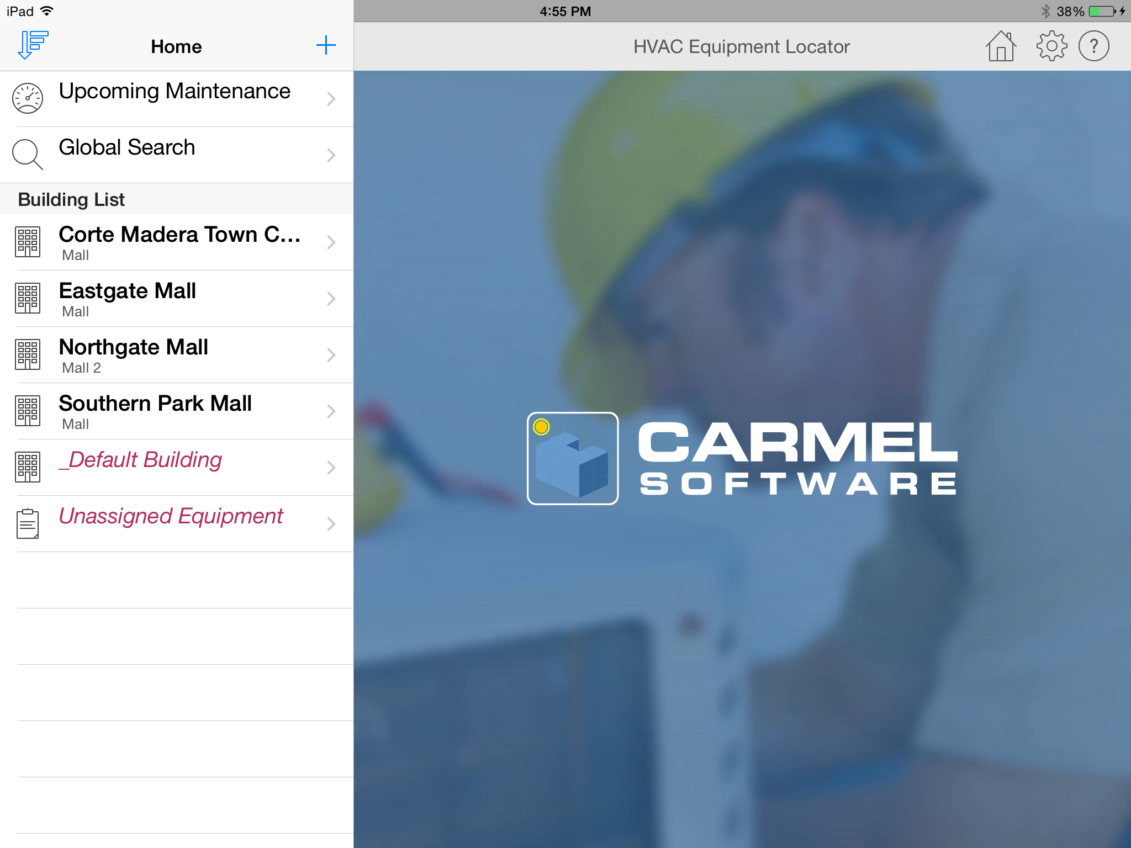Expand the Upcoming Maintenance row chevron
This screenshot has width=1131, height=848.
tap(331, 99)
